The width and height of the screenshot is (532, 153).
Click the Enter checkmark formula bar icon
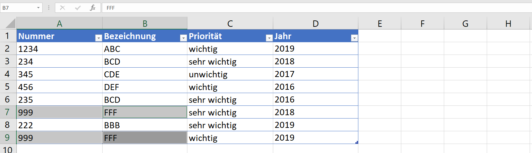point(78,8)
